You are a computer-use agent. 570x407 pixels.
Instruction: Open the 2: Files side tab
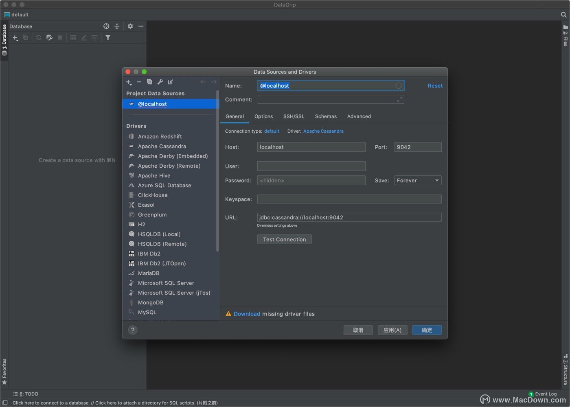pyautogui.click(x=566, y=36)
